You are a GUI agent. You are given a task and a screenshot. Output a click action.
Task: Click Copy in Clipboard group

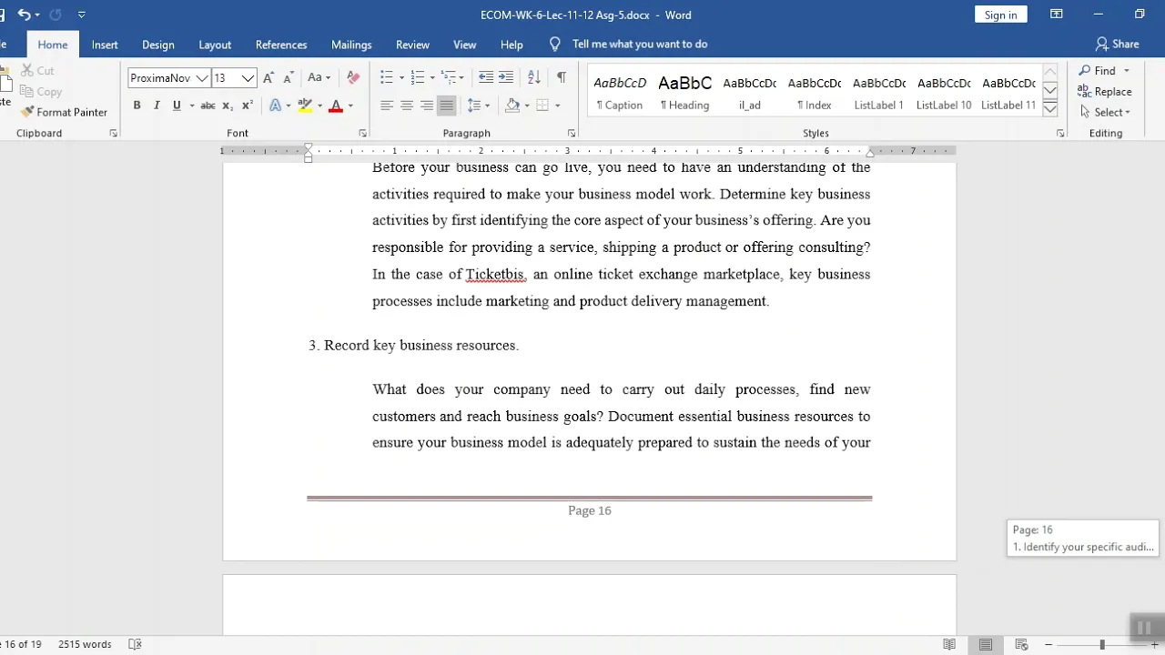pyautogui.click(x=41, y=91)
